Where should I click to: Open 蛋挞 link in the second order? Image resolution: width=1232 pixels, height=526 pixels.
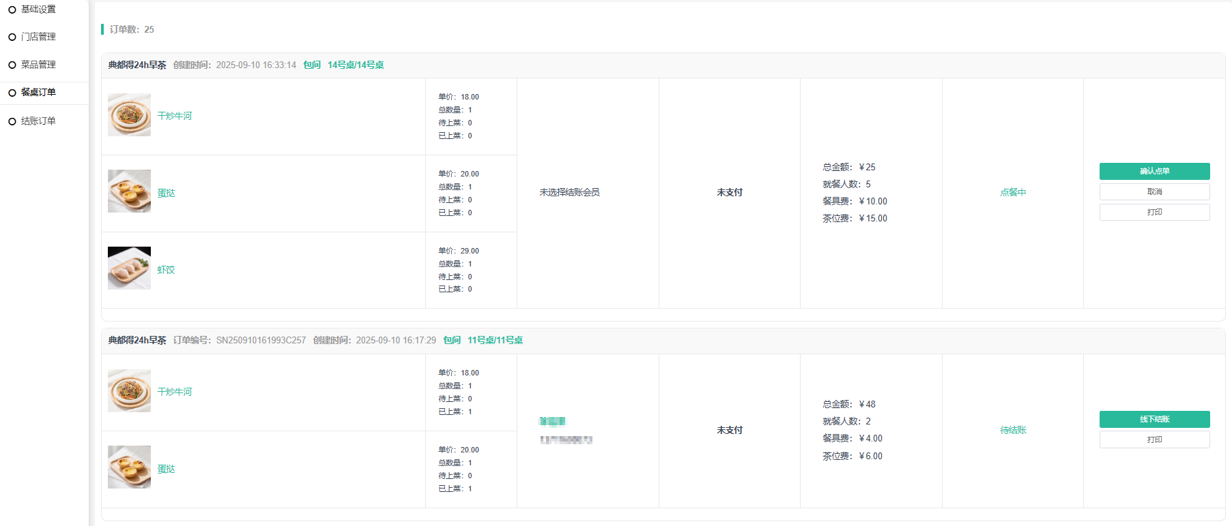point(166,469)
